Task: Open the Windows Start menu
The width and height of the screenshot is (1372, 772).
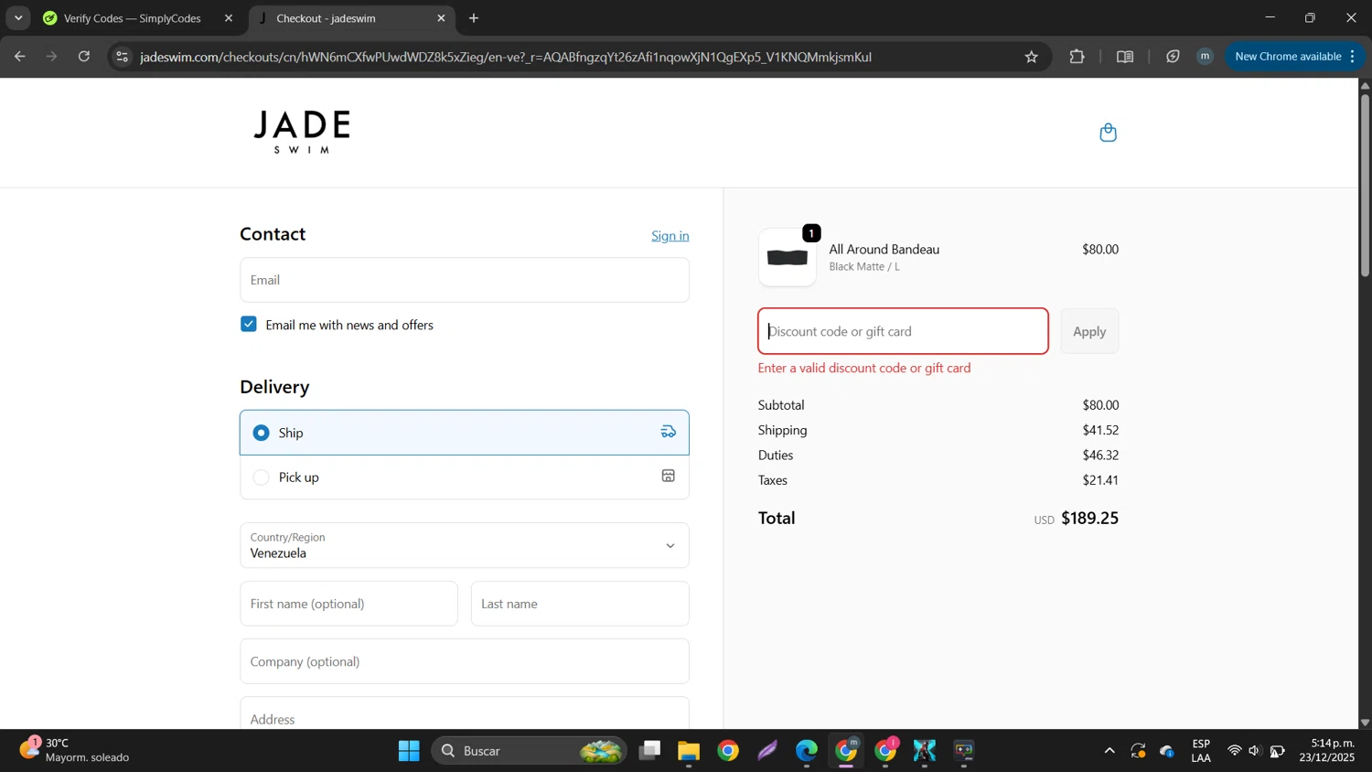Action: (x=409, y=751)
